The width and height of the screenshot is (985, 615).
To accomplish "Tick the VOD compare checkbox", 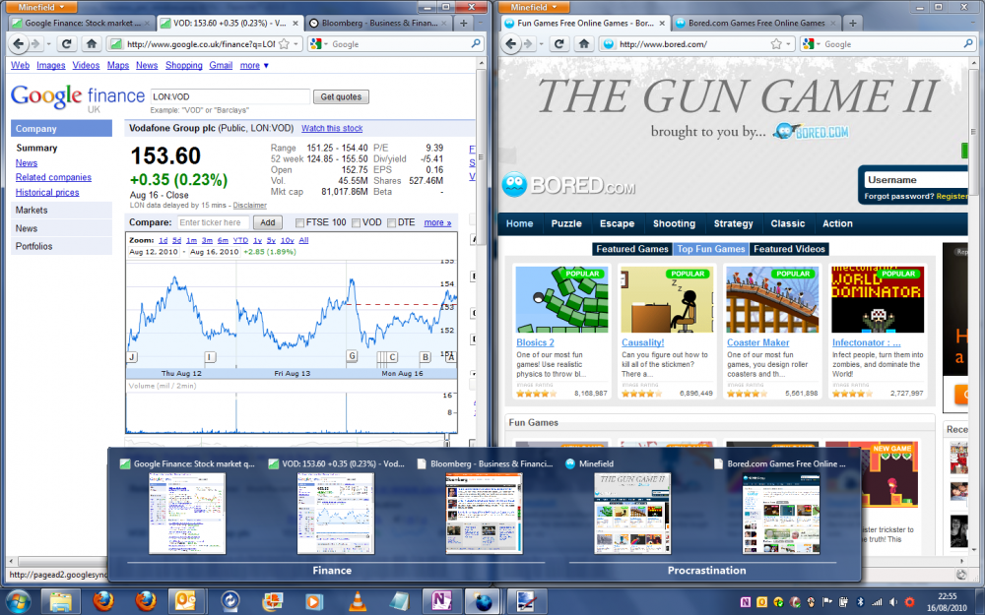I will click(x=357, y=222).
